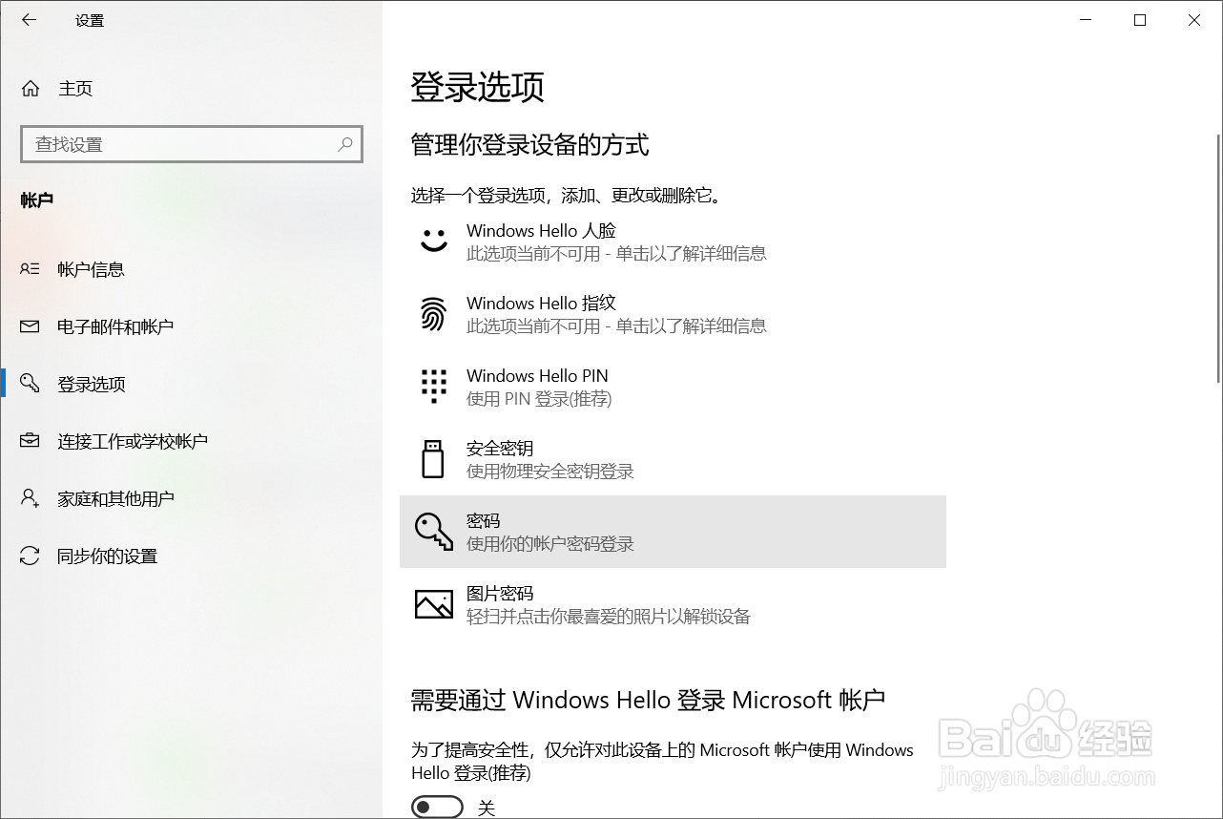Click text 使用物理安全密钥登录
1223x819 pixels.
click(x=550, y=472)
